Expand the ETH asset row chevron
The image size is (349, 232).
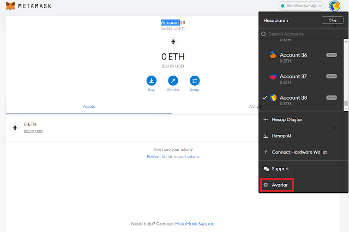coord(335,128)
